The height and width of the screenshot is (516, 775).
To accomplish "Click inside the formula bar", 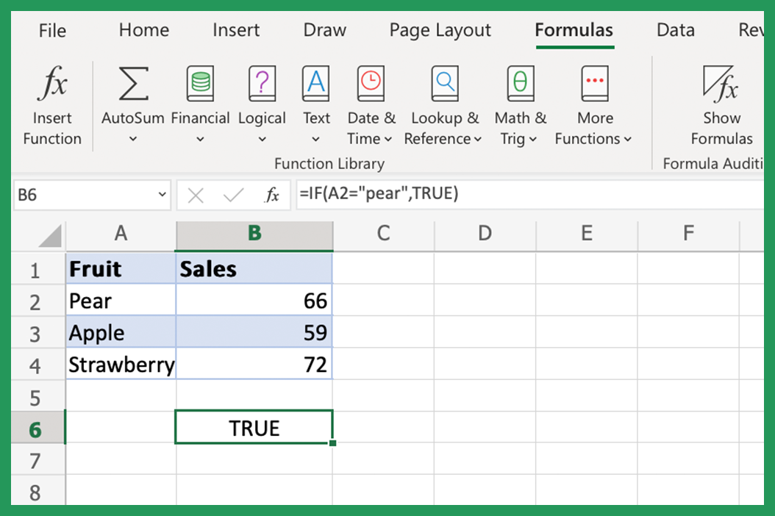I will pyautogui.click(x=441, y=194).
